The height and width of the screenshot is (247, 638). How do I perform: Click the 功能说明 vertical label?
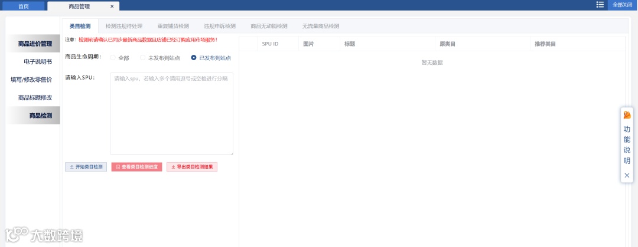627,145
